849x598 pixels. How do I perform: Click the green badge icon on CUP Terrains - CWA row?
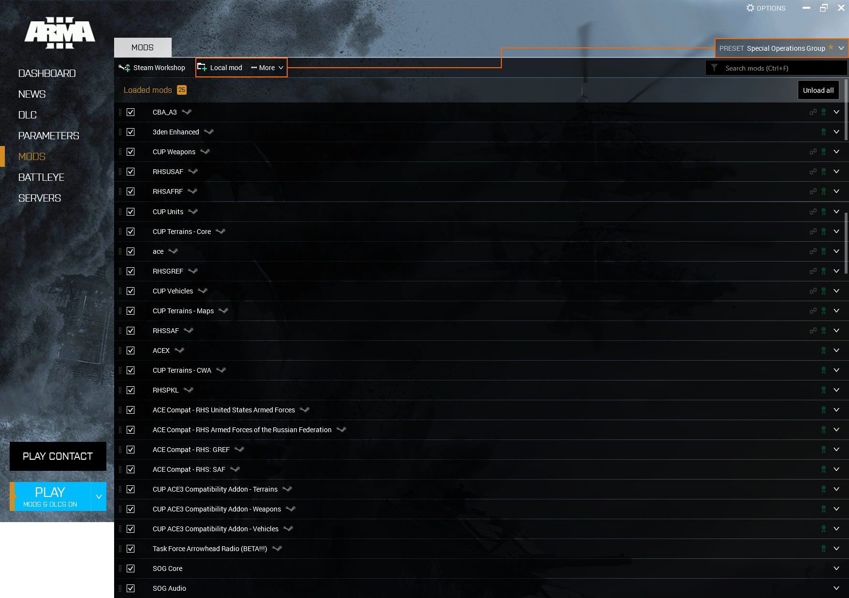[823, 370]
